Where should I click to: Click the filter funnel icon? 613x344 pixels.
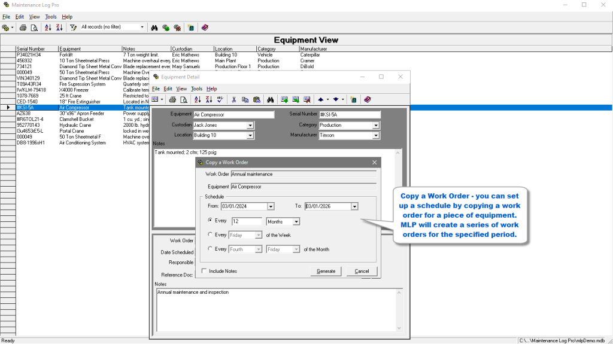point(73,28)
